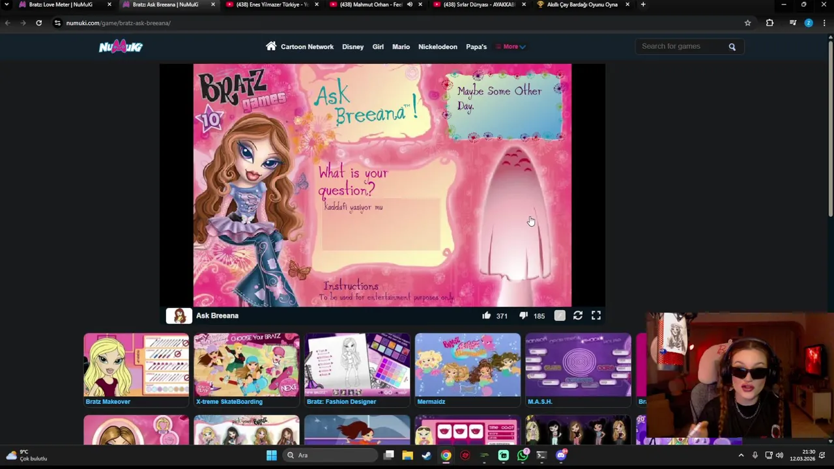This screenshot has width=834, height=469.
Task: Open the browser extensions puzzle icon
Action: coord(769,23)
